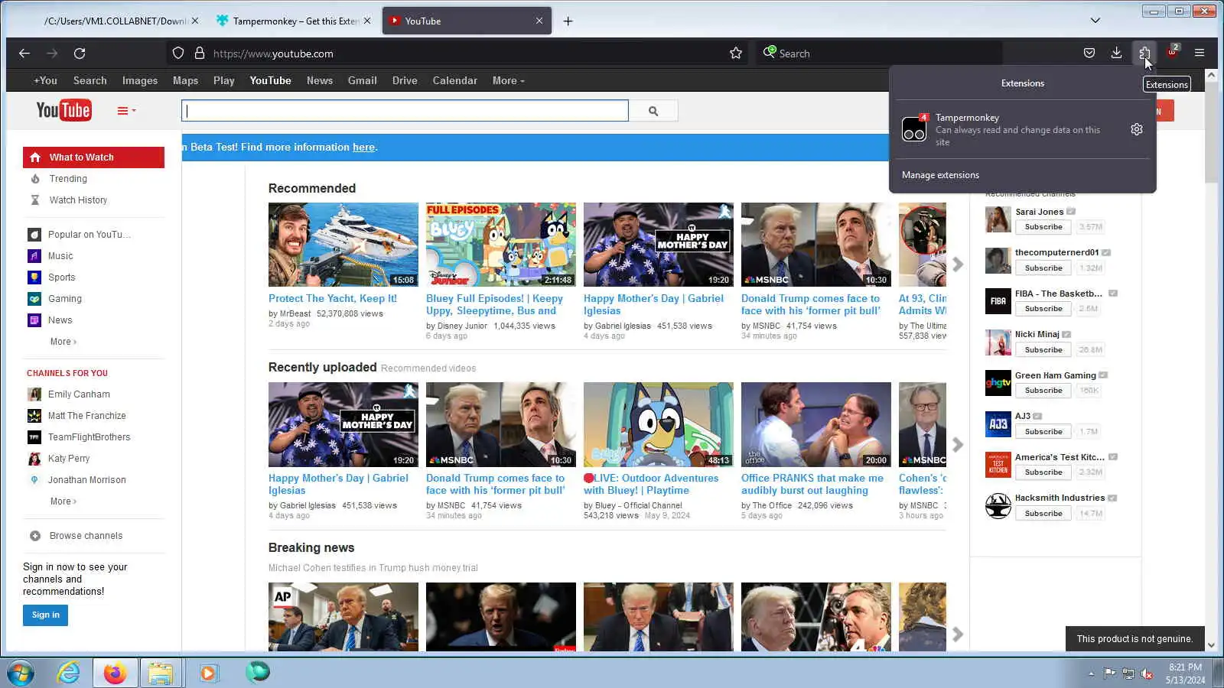Close the YouTube tab
The image size is (1224, 688).
coord(539,21)
